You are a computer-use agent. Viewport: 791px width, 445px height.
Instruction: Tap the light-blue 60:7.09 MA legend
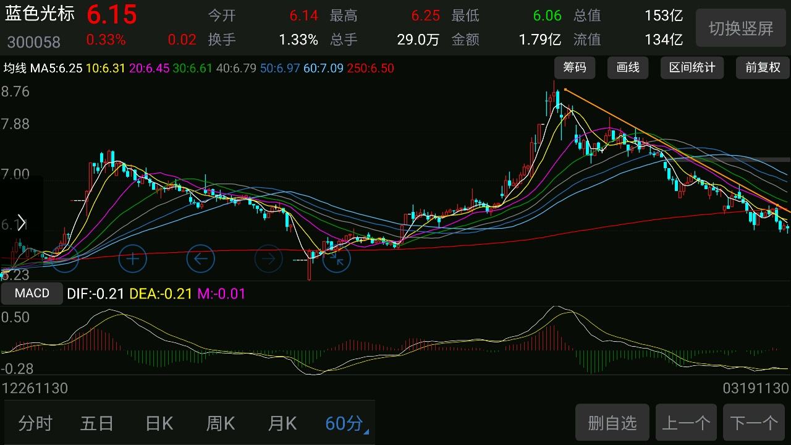pos(324,68)
